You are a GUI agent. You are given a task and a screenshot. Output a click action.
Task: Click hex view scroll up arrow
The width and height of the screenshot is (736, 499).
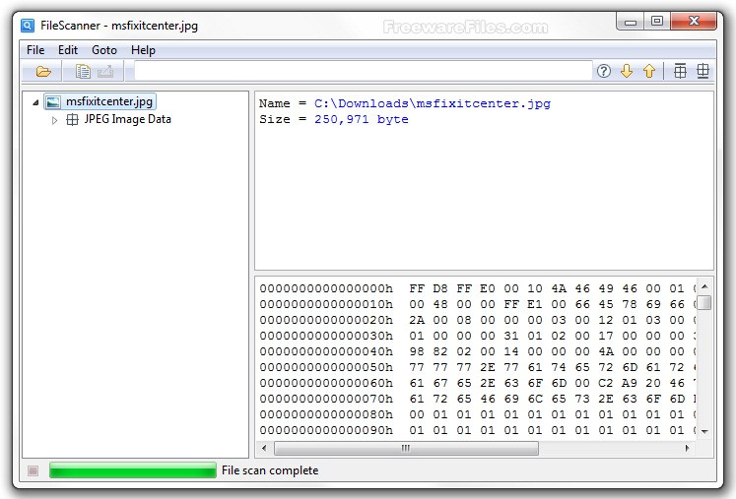tap(704, 286)
